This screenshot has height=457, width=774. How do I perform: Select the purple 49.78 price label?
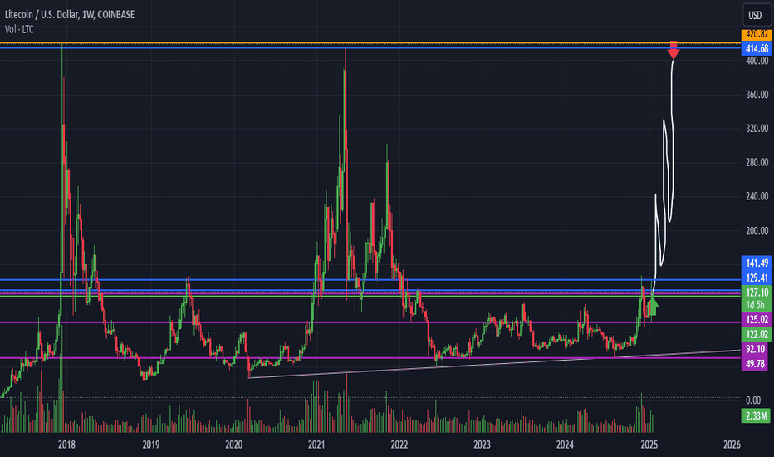[x=757, y=364]
